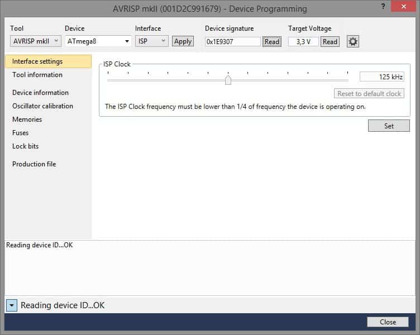Open the Interface dropdown showing ISP

(x=151, y=41)
